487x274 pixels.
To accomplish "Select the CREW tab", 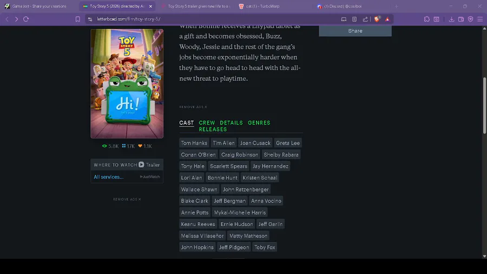I will (207, 123).
